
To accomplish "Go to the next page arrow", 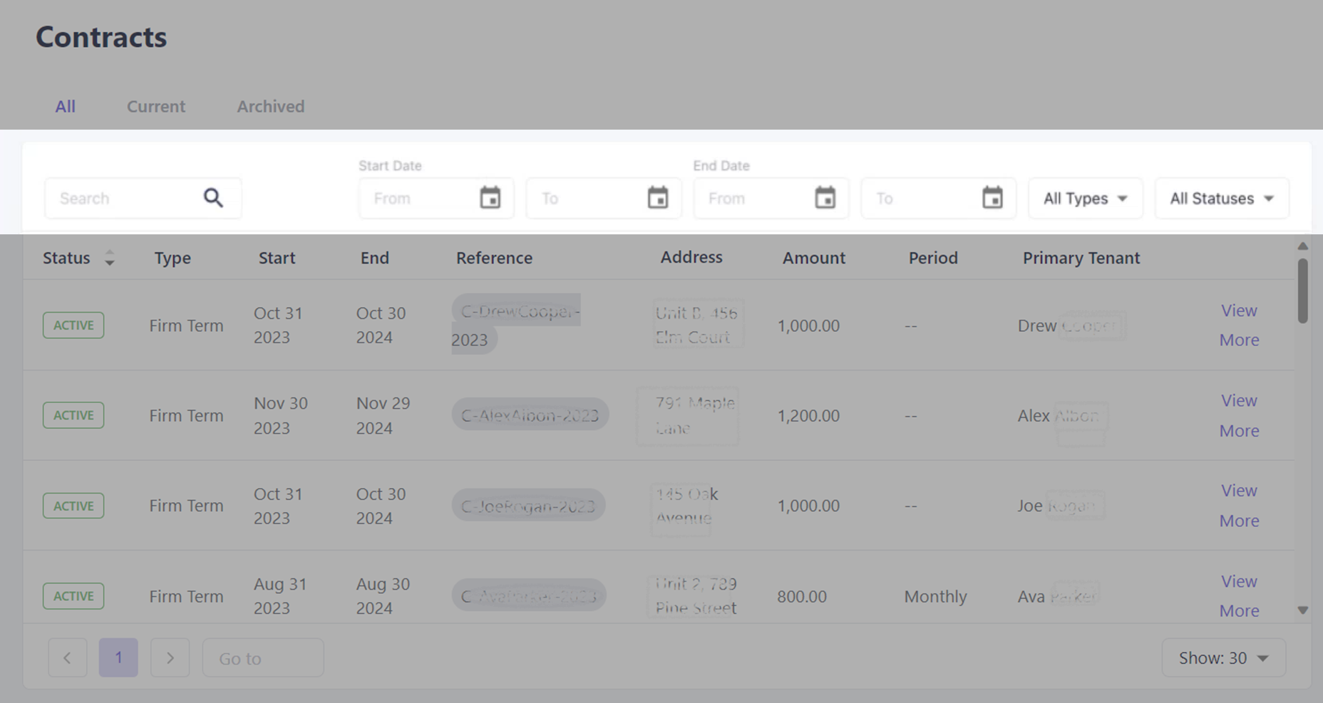I will coord(170,657).
